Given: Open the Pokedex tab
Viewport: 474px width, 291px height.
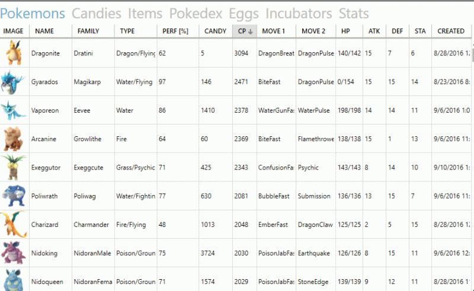Looking at the screenshot, I should click(196, 13).
